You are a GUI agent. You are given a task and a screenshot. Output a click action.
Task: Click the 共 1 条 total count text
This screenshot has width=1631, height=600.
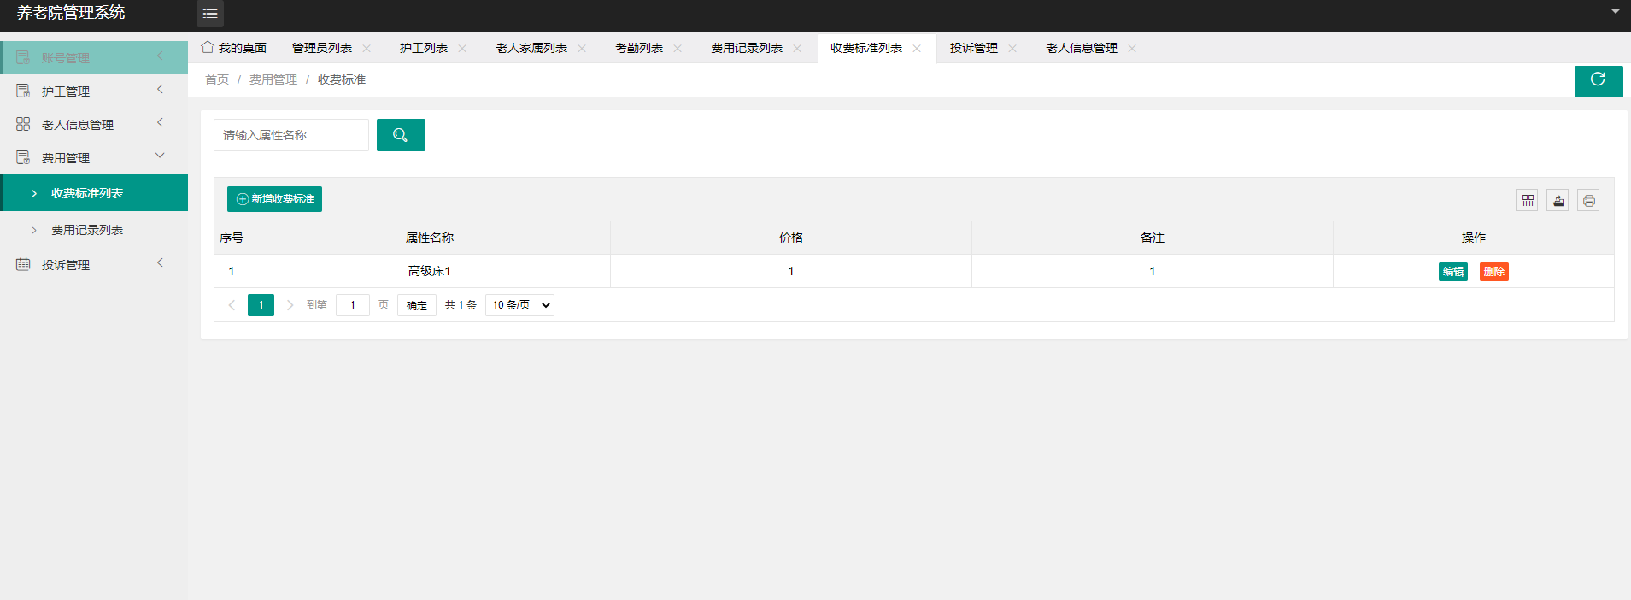point(461,305)
